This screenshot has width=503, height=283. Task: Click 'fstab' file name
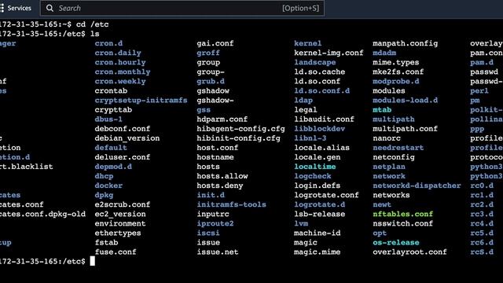(x=107, y=243)
